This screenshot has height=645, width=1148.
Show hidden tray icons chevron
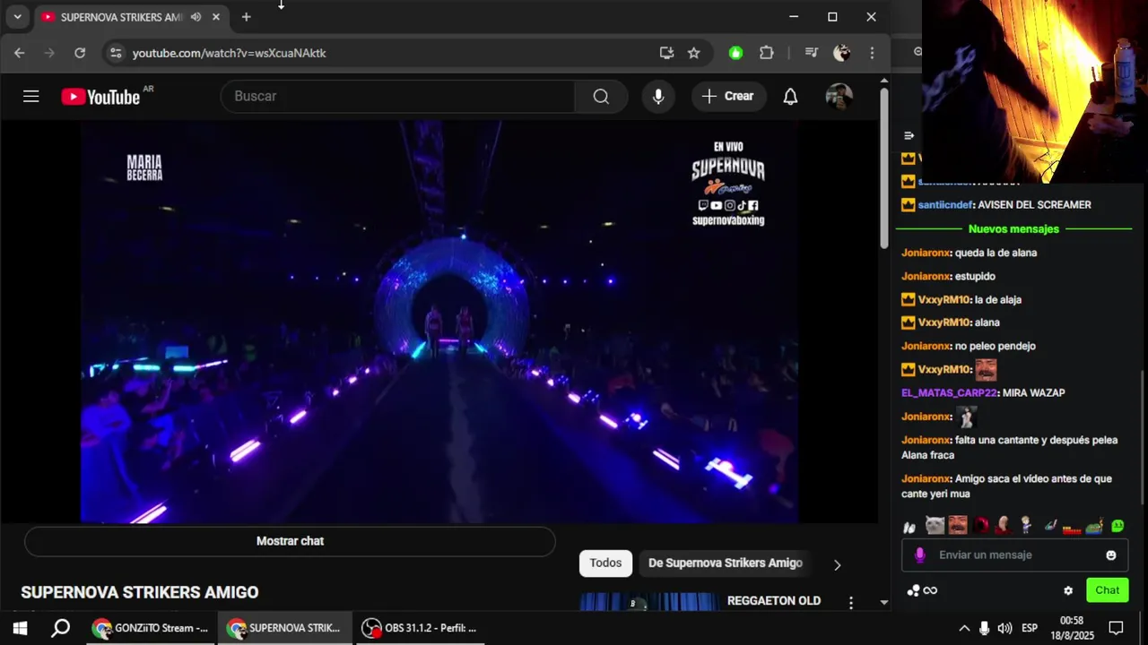point(964,628)
